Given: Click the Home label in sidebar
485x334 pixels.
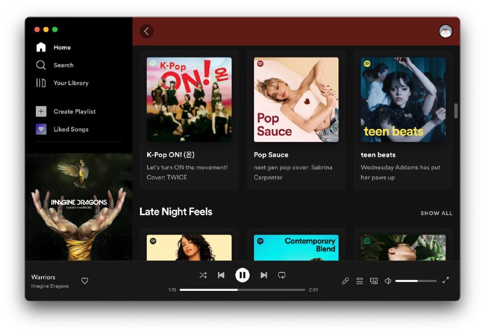Looking at the screenshot, I should 62,47.
